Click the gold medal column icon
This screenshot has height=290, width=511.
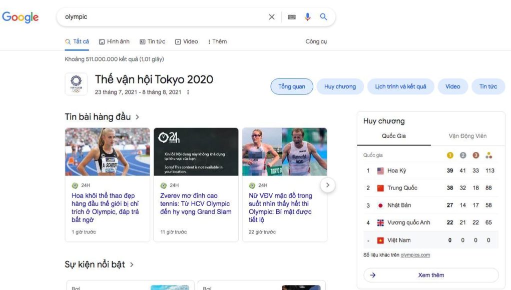pos(450,155)
